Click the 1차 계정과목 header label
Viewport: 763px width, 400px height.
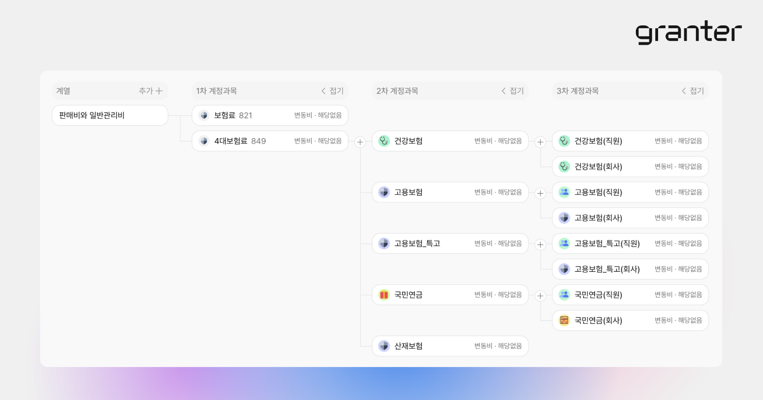[217, 91]
